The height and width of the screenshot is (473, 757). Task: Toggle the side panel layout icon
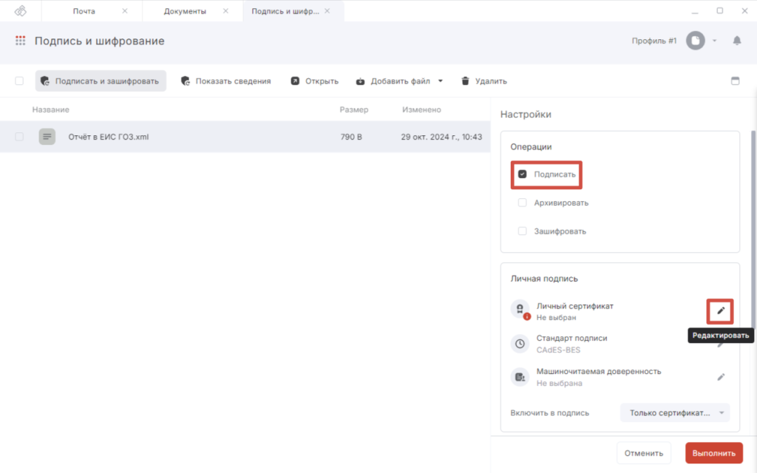(x=735, y=81)
